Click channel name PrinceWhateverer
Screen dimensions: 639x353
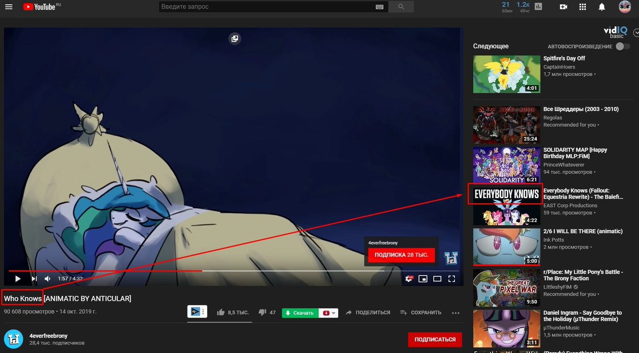click(x=564, y=165)
